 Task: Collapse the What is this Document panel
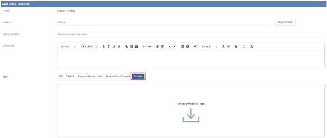click(324, 4)
